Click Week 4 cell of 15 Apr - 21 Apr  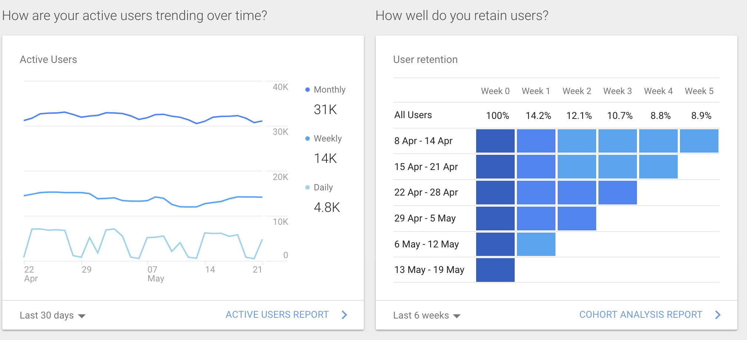point(658,167)
